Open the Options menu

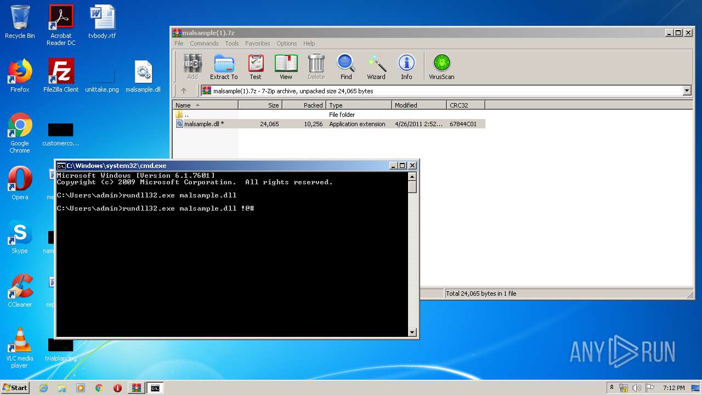(286, 43)
